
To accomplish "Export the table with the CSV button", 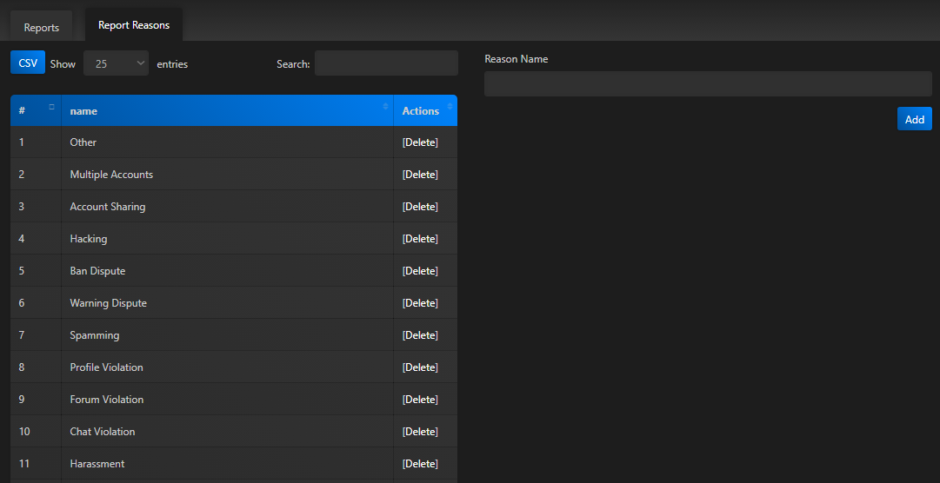I will [28, 63].
